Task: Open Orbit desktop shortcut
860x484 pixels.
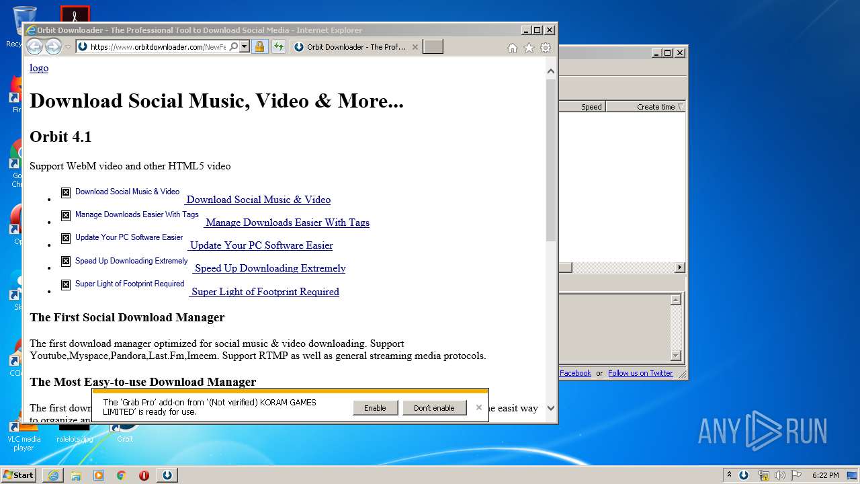Action: [125, 434]
